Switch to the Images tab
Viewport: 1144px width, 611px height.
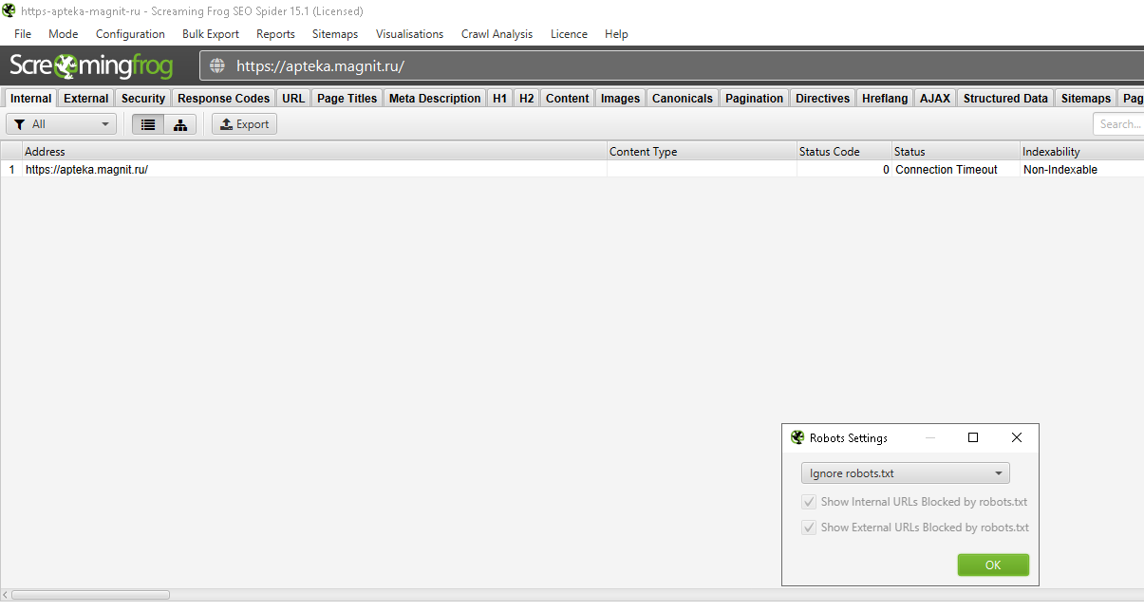pos(621,99)
